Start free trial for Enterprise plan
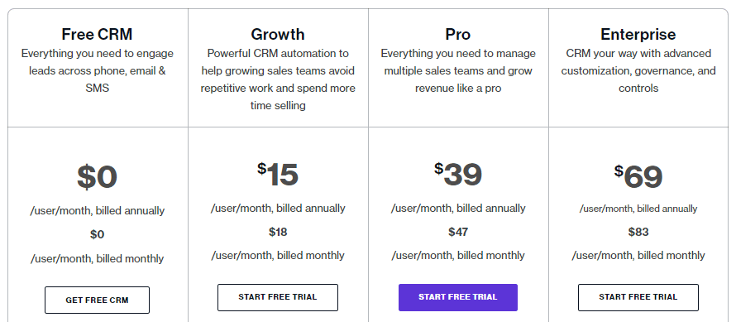 click(638, 297)
